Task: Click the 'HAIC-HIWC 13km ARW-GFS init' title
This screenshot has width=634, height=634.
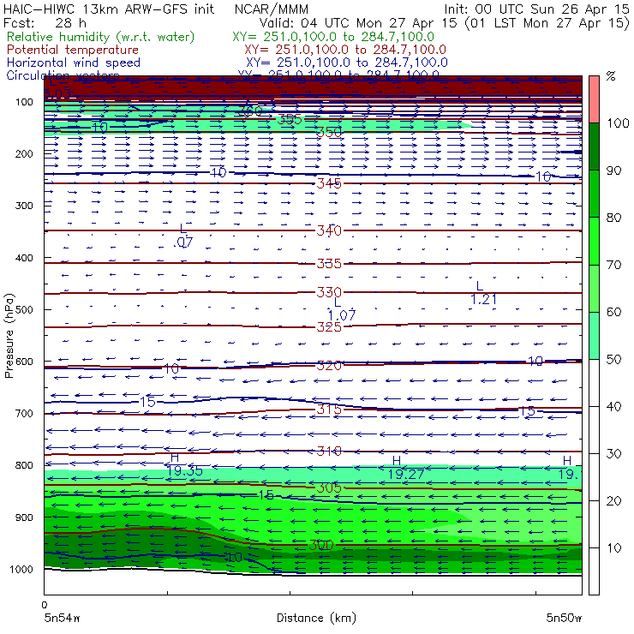Action: (x=109, y=9)
